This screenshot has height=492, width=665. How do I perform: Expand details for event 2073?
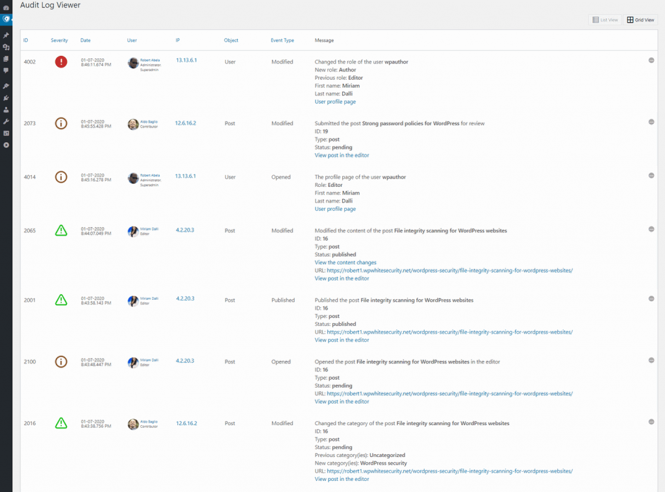click(651, 123)
